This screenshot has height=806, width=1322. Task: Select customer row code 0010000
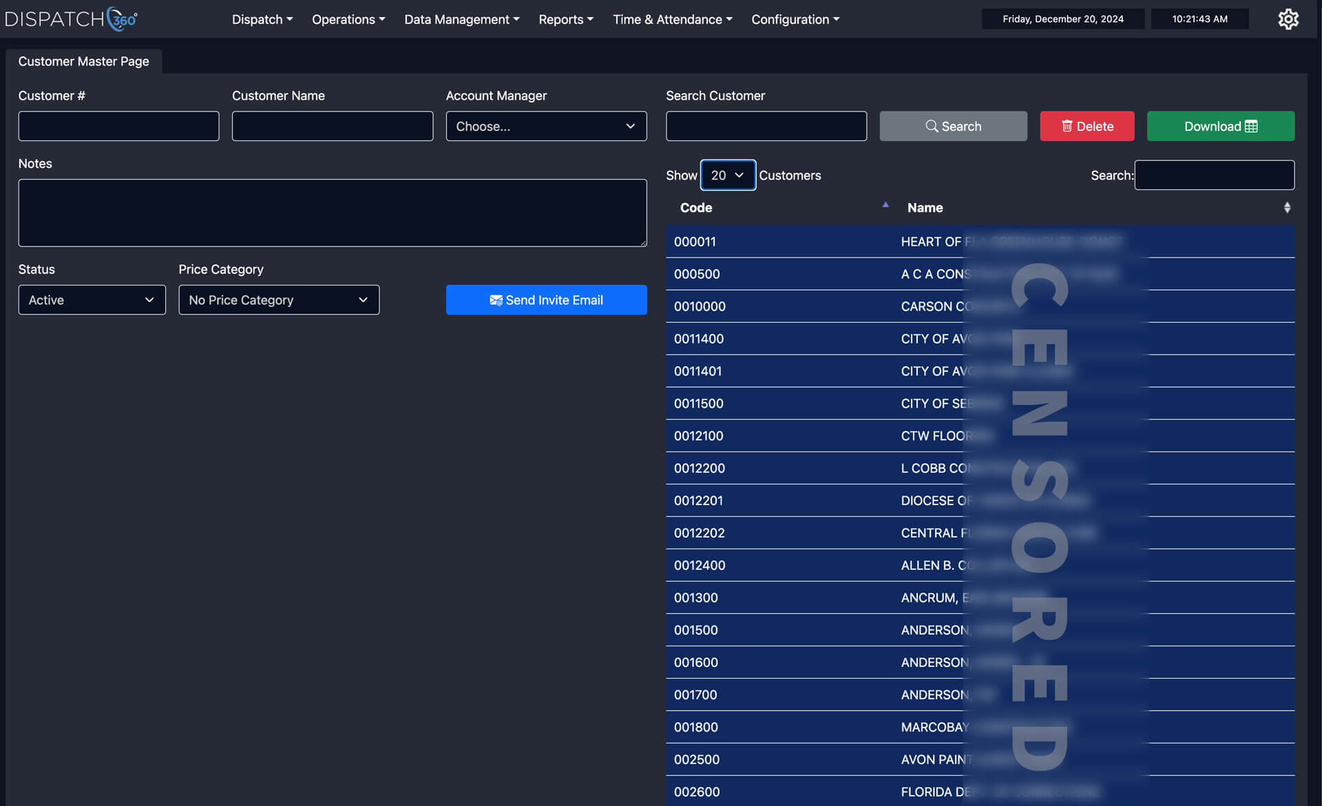coord(980,306)
